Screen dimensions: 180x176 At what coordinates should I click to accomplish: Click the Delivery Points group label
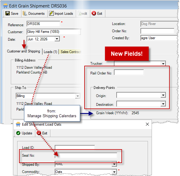pyautogui.click(x=104, y=88)
